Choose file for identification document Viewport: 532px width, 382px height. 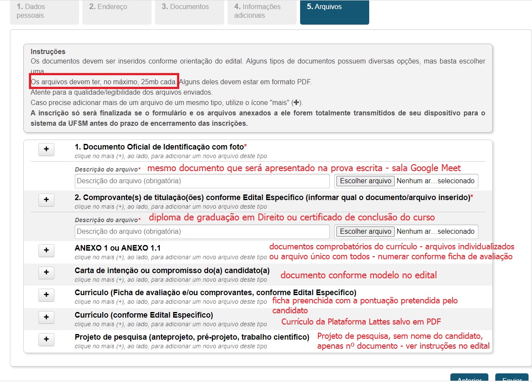[365, 181]
